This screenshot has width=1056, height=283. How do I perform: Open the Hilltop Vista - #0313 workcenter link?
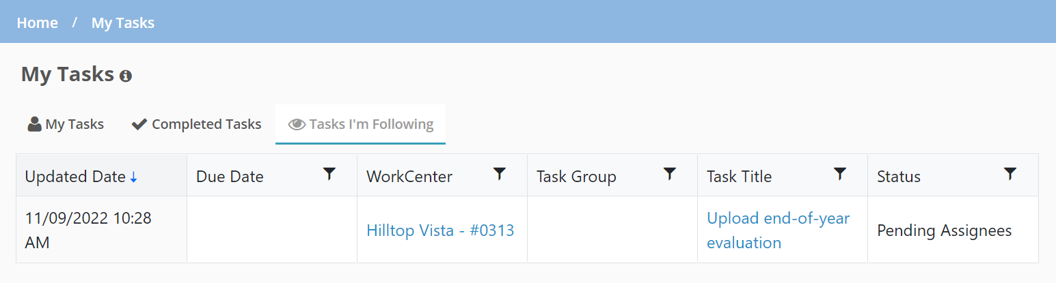click(x=440, y=230)
